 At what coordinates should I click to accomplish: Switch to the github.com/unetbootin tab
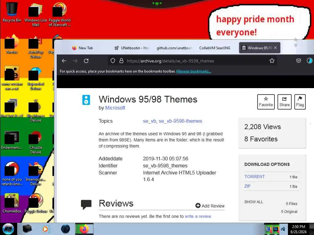[174, 48]
